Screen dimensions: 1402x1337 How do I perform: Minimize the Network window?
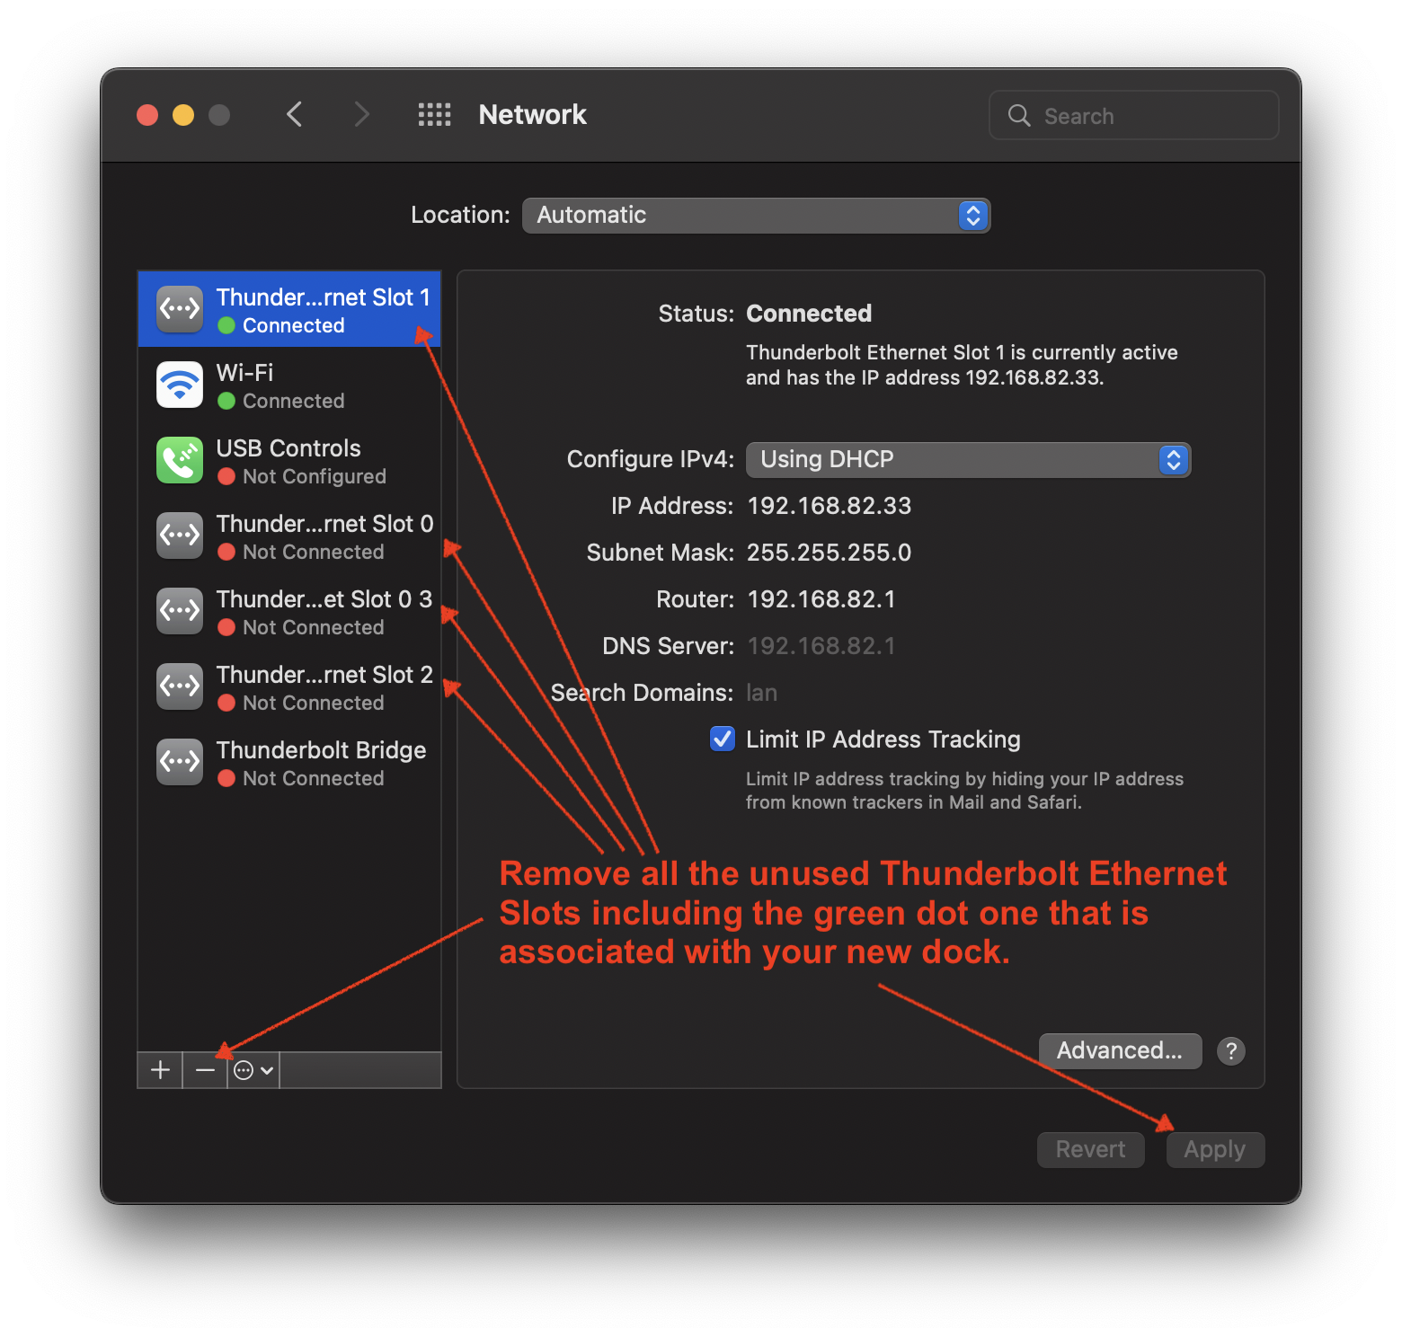(x=183, y=115)
